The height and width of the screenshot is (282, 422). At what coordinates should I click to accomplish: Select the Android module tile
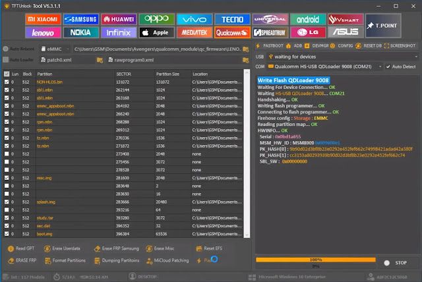[x=308, y=19]
